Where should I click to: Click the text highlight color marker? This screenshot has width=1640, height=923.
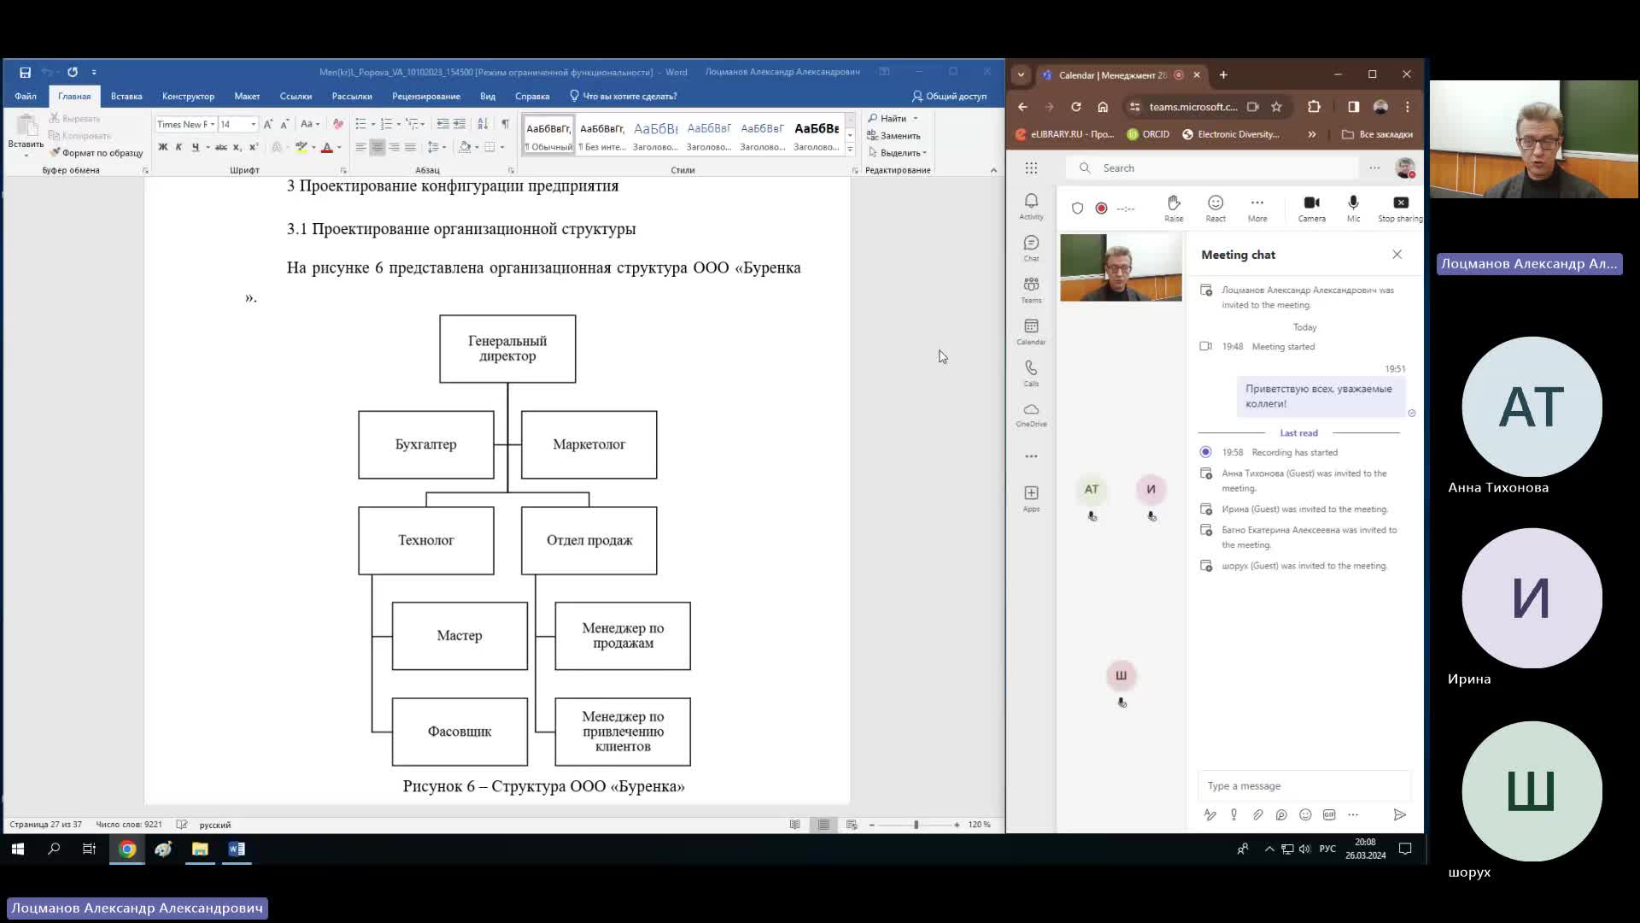[301, 147]
